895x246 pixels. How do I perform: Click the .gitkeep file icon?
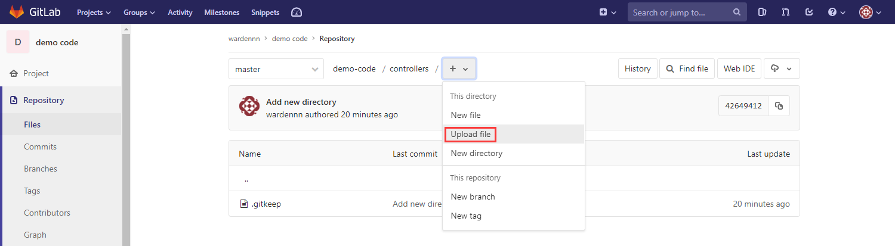[x=243, y=204]
